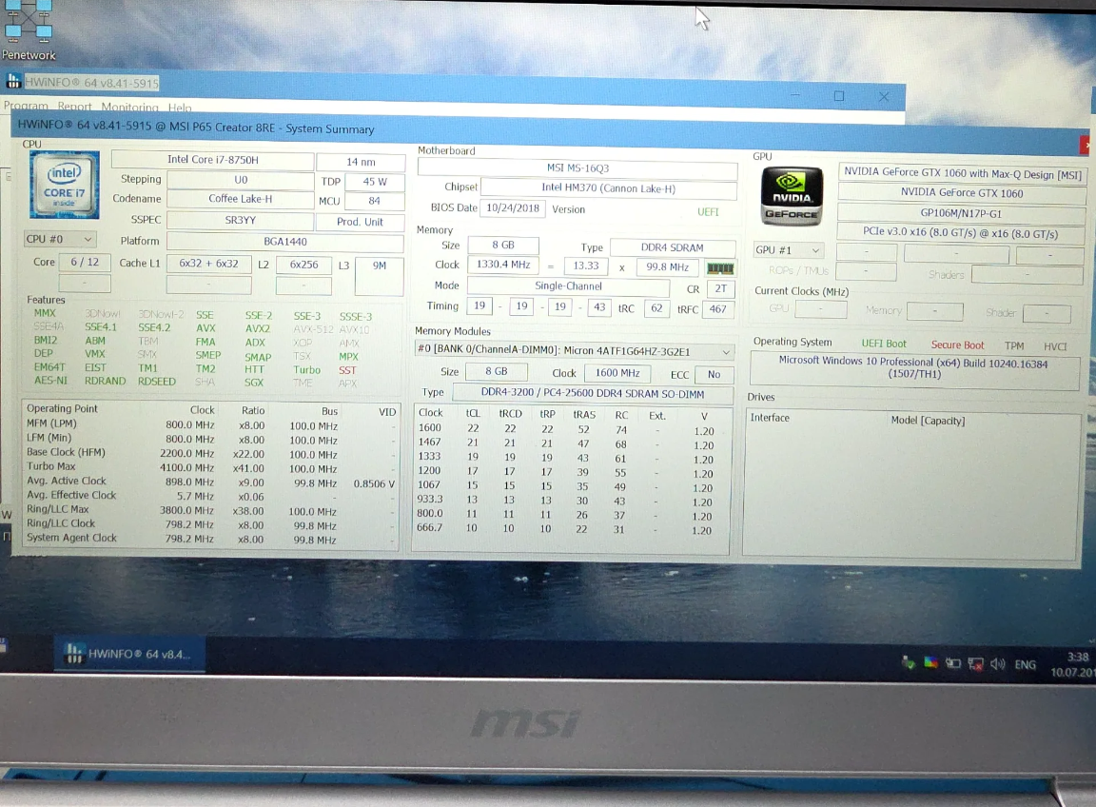Expand the memory module BANK 0 dropdown
Screen dimensions: 1096x807
pos(573,350)
